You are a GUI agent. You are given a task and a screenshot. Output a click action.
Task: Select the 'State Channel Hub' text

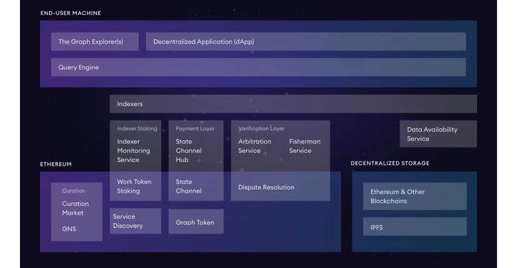pyautogui.click(x=189, y=150)
